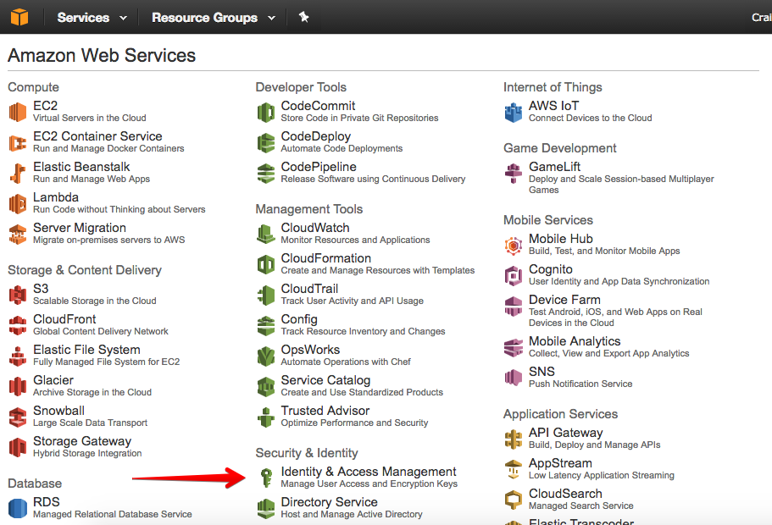Image resolution: width=772 pixels, height=525 pixels.
Task: Click the Lambda service icon
Action: point(18,203)
